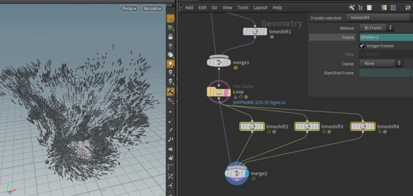413x196 pixels.
Task: Open the Help menu
Action: click(277, 8)
